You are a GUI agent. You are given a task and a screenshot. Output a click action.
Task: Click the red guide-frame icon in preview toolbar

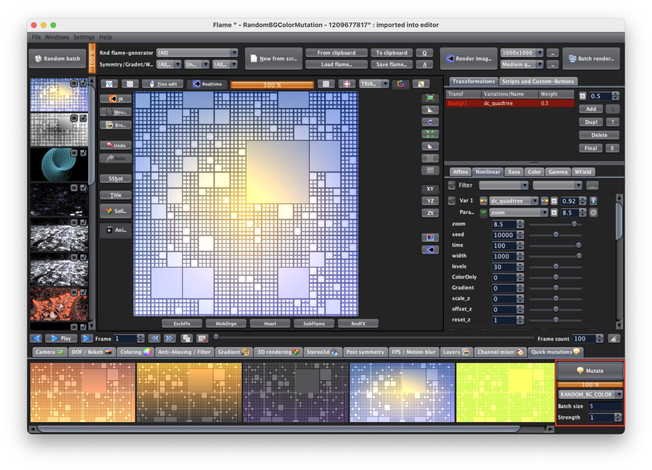347,84
